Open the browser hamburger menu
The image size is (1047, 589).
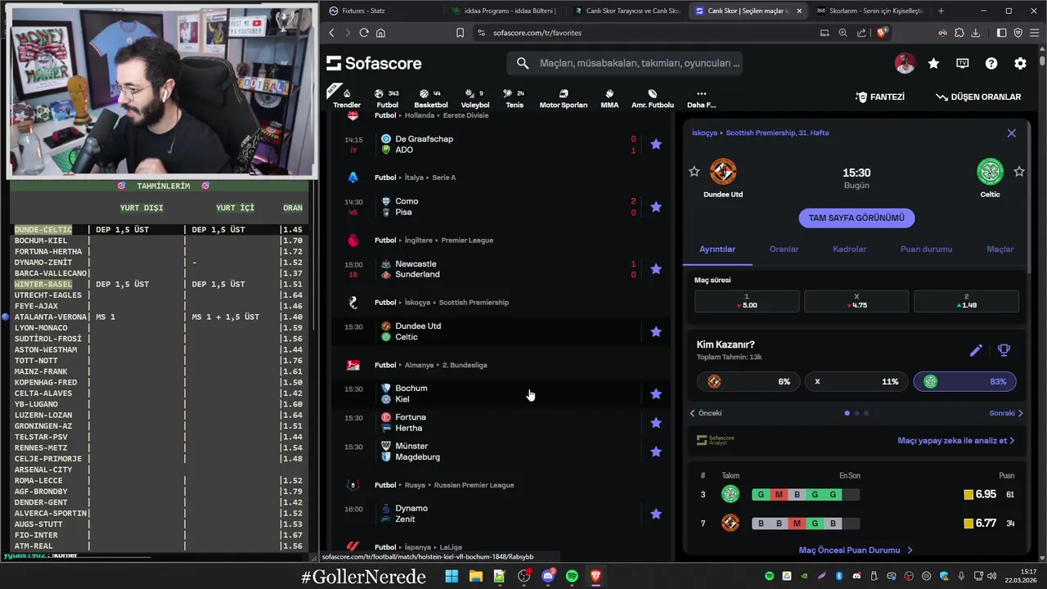coord(1034,33)
